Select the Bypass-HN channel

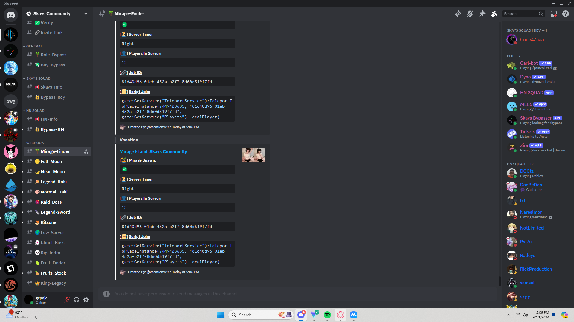click(57, 129)
